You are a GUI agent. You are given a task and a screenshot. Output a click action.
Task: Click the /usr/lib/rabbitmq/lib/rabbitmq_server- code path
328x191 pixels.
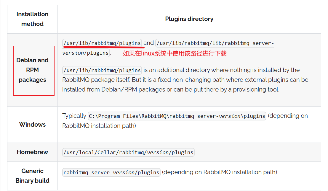215,43
